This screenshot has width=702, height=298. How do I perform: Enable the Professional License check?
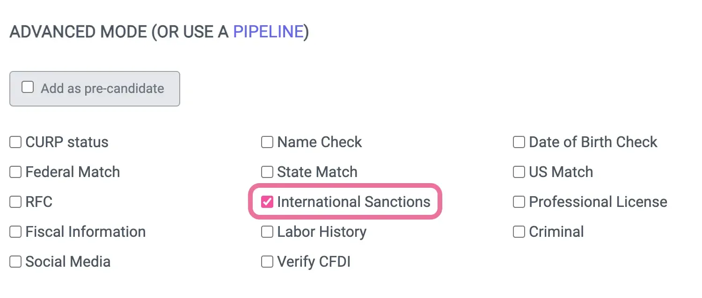519,202
